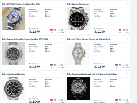Image resolution: width=137 pixels, height=103 pixels.
Task: Click the trusted checkmark icon on Ceramic Bezel listing
Action: (124, 100)
